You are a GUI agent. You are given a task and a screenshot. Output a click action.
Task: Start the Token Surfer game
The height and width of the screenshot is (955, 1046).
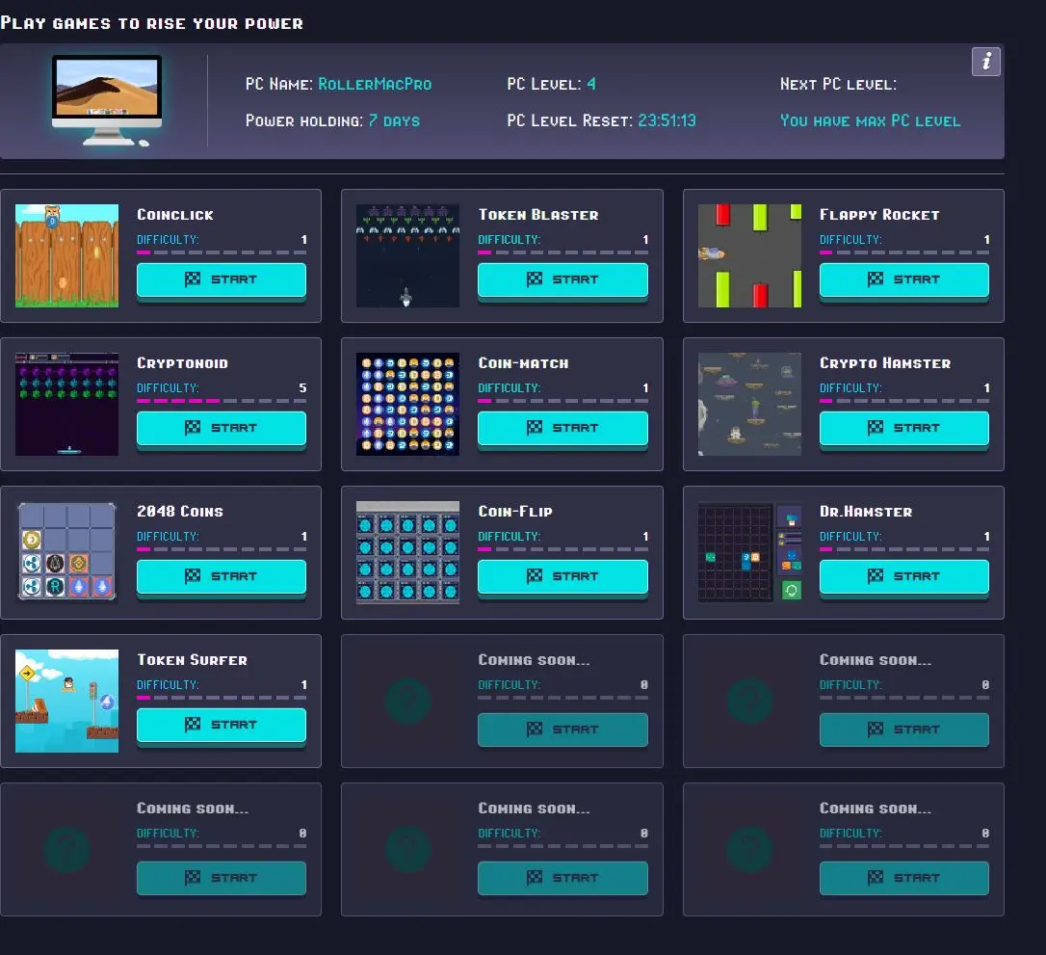[222, 725]
